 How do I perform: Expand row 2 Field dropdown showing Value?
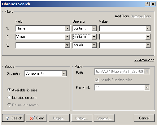pyautogui.click(x=68, y=37)
